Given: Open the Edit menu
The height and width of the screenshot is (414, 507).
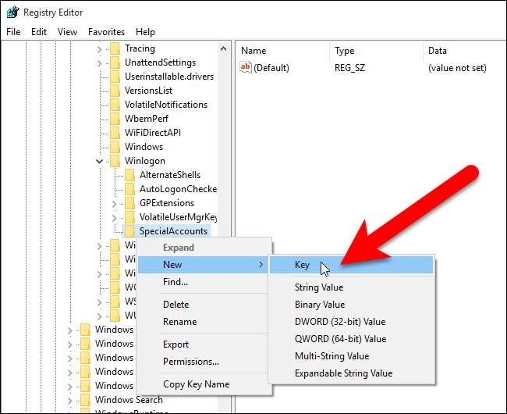Looking at the screenshot, I should point(39,32).
